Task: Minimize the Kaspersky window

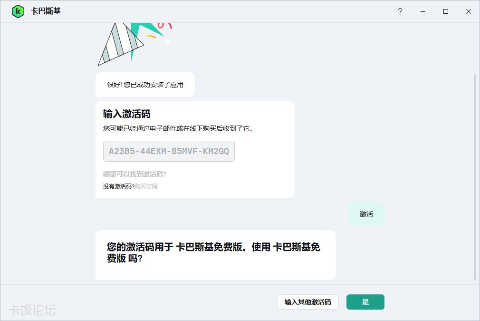Action: point(423,11)
